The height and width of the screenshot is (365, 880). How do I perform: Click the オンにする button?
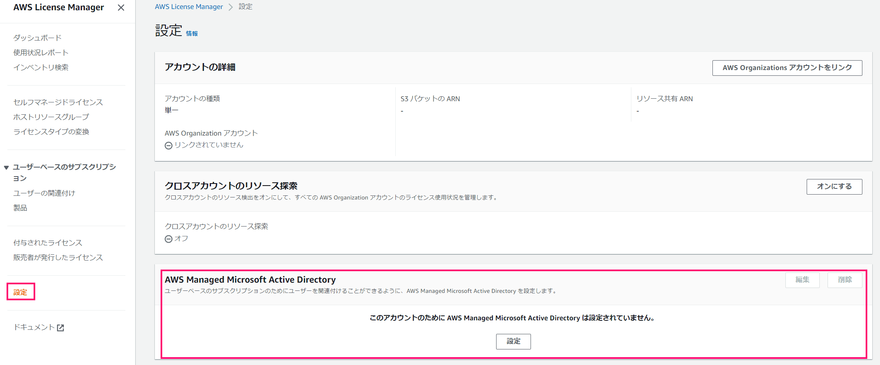click(x=834, y=186)
